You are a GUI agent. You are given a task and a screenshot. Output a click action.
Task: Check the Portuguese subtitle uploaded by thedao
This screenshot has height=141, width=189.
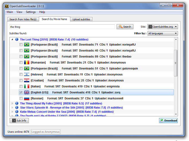21,56
